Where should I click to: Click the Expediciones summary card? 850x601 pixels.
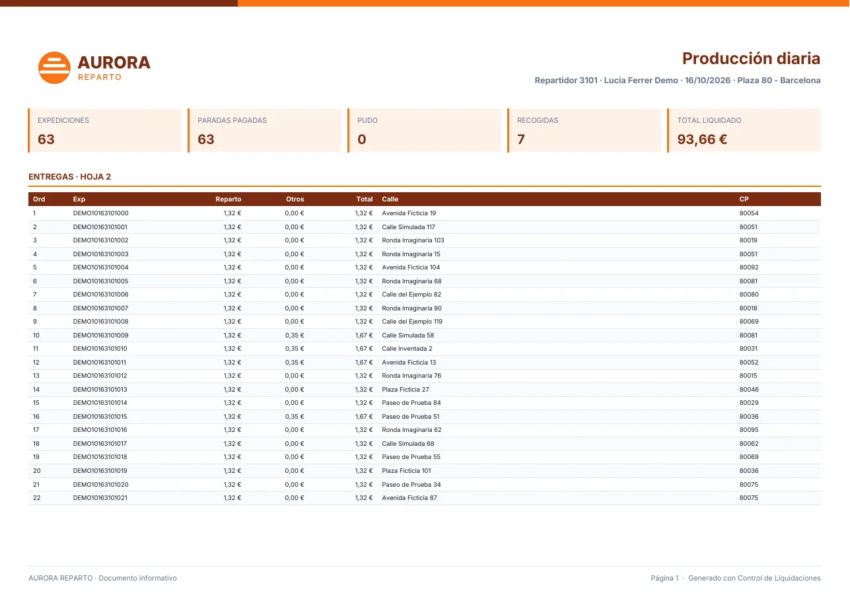(105, 131)
